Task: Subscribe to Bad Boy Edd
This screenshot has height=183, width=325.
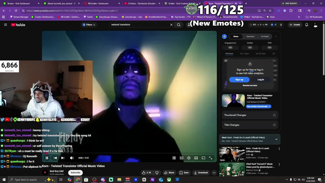Action: tap(75, 173)
